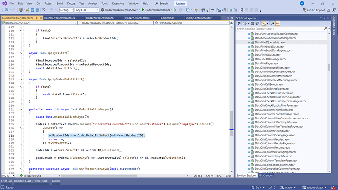The width and height of the screenshot is (338, 190).
Task: Open GitHub Copilot from the toolbar
Action: point(314,10)
